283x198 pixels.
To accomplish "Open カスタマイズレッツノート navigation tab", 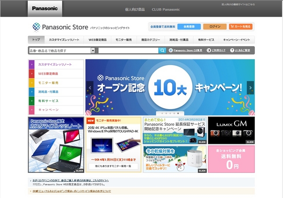I will coord(64,40).
